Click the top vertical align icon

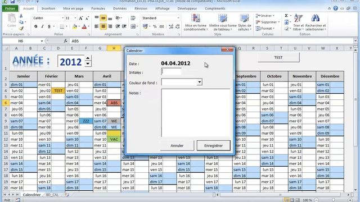coord(97,18)
